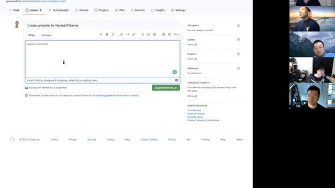
Task: Open Contact GitHub footer link
Action: click(149, 139)
